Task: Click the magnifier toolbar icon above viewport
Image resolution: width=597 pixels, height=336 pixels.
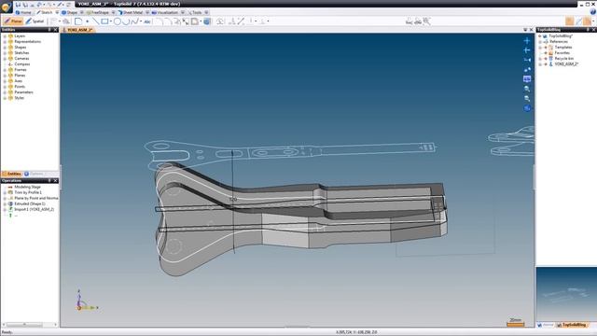Action: [x=427, y=21]
